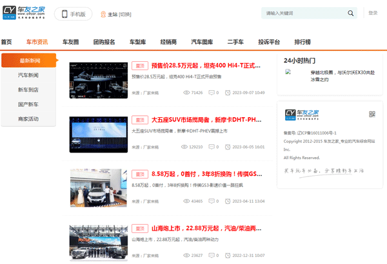The image size is (387, 264).
Task: Open headline 8.58万起，0首付 传祺GS
Action: 207,174
